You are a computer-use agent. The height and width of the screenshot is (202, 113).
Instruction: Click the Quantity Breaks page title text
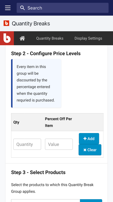pos(31,23)
